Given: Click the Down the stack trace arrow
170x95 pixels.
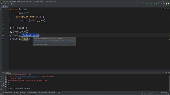Looking at the screenshot, I should [x=6, y=77].
